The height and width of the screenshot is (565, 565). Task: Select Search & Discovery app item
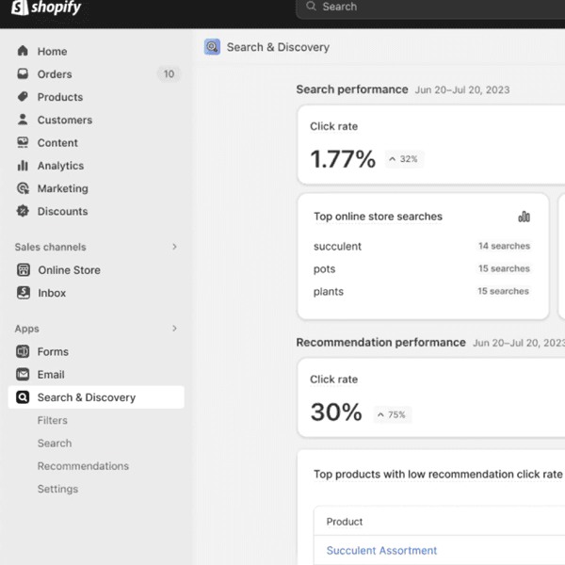(96, 397)
